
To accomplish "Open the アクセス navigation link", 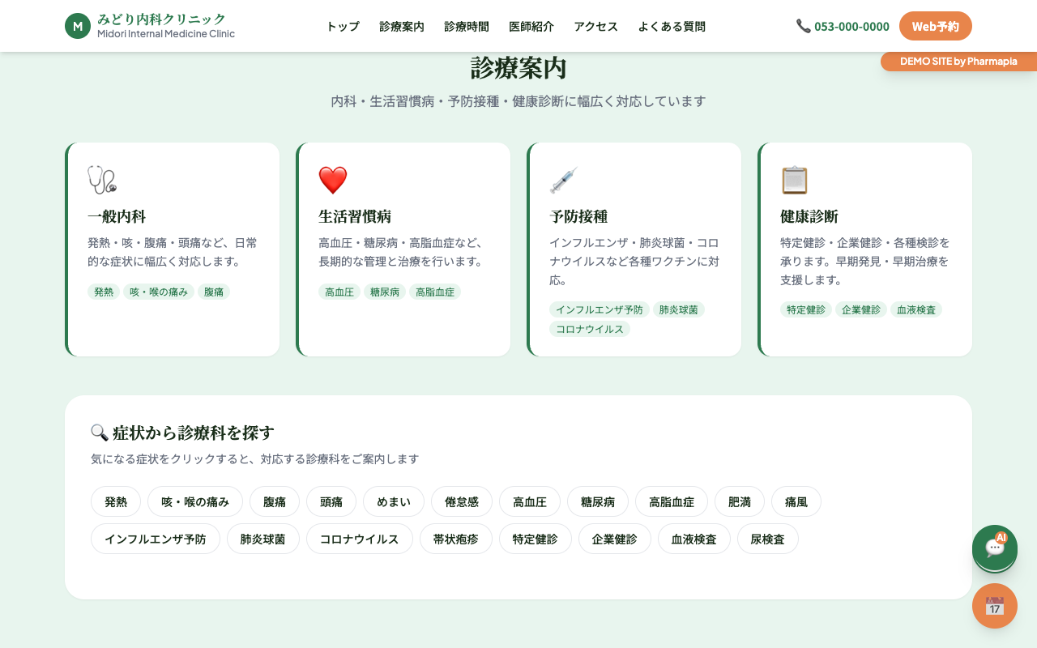I will click(595, 26).
